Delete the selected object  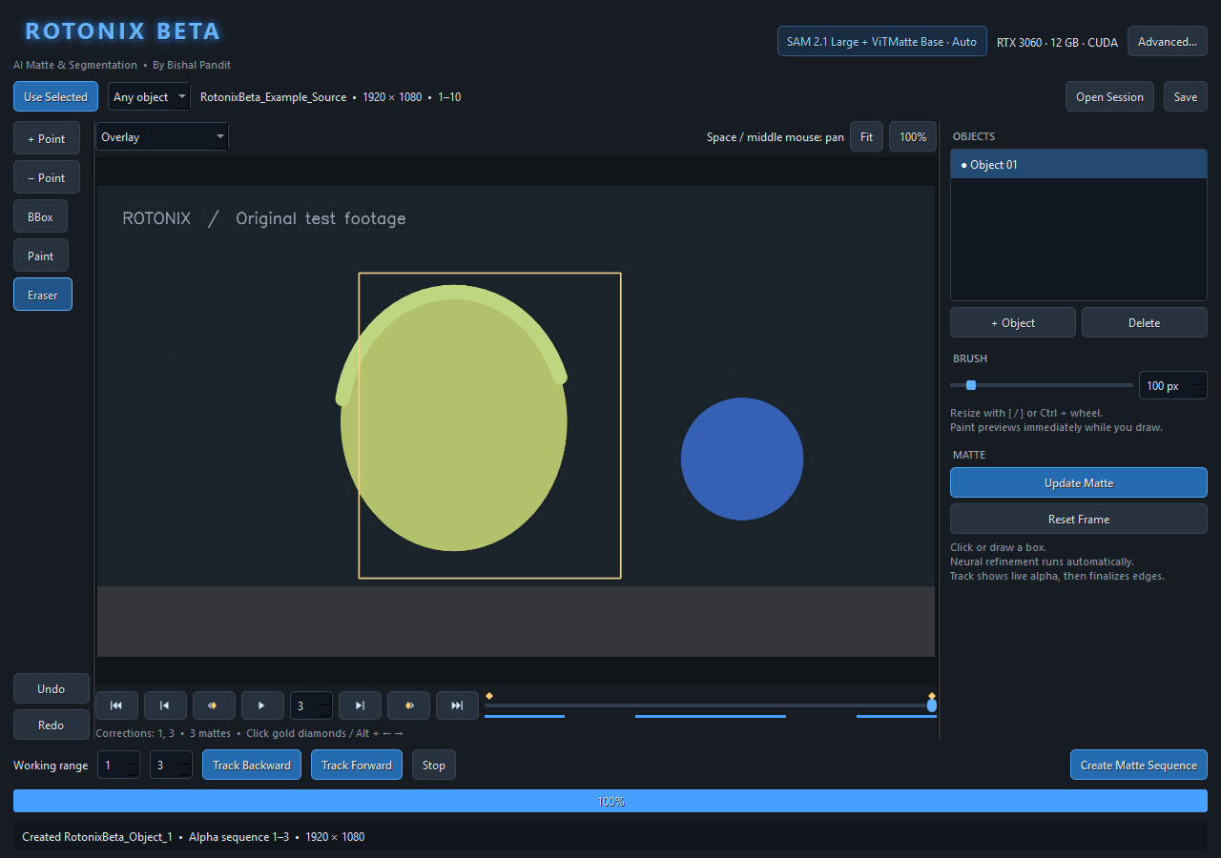pyautogui.click(x=1145, y=323)
